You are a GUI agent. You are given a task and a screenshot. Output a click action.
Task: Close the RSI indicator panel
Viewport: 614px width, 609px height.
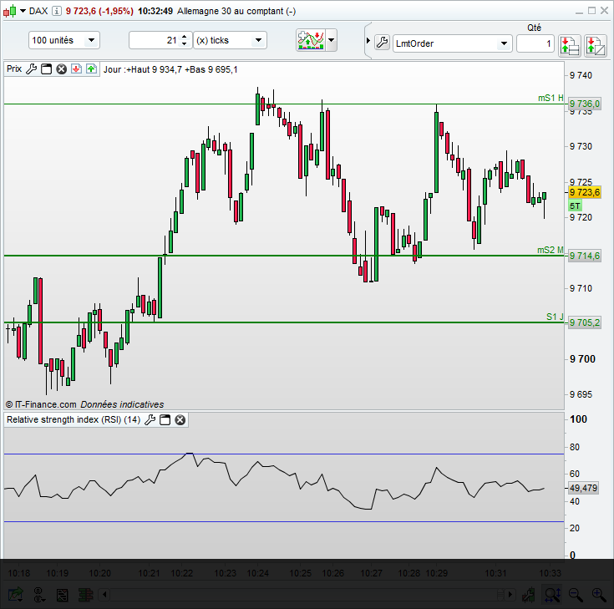(x=180, y=420)
